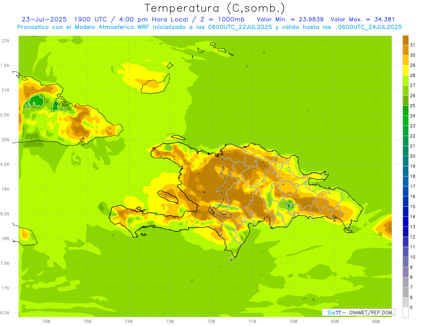
Task: Click '4:00 pm Hora Local' text
Action: (153, 19)
